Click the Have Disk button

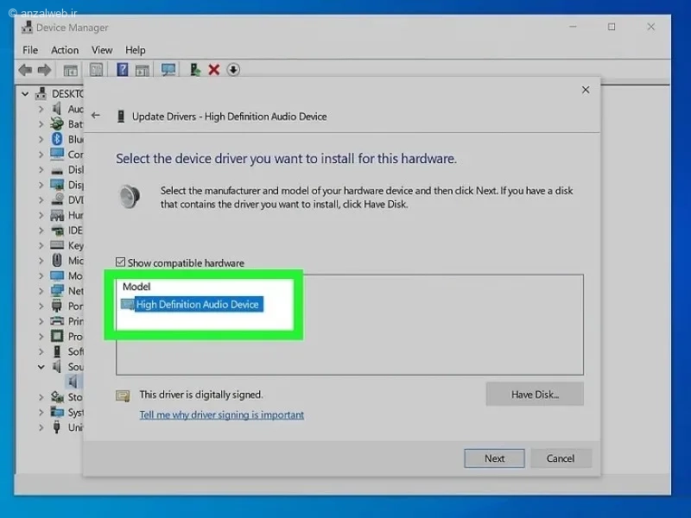pos(535,395)
